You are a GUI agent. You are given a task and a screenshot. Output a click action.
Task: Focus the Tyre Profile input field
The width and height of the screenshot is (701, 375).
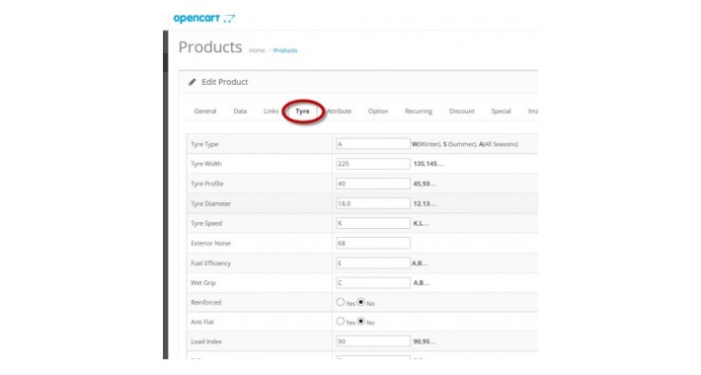click(373, 184)
